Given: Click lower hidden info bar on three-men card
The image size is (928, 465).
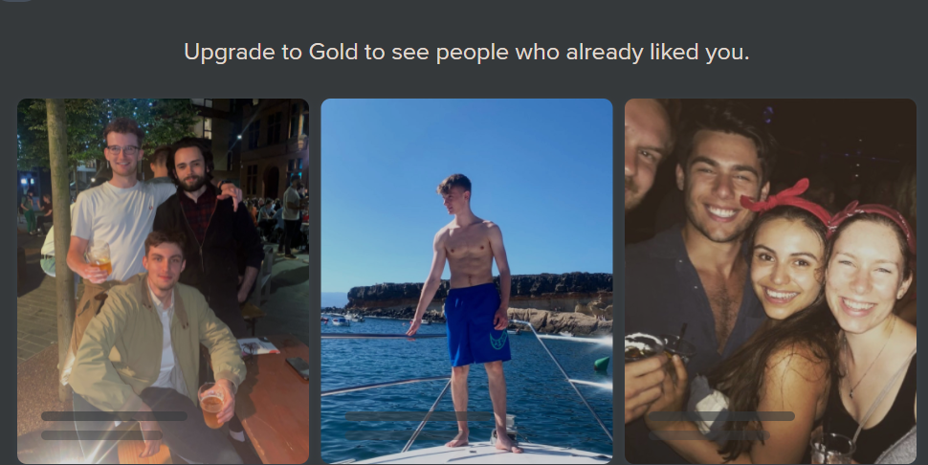Looking at the screenshot, I should 101,435.
